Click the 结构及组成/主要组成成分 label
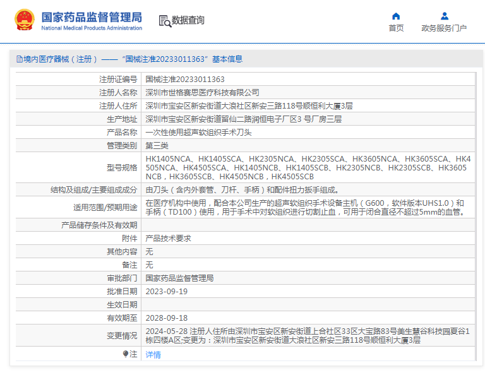The image size is (485, 375). (x=93, y=190)
